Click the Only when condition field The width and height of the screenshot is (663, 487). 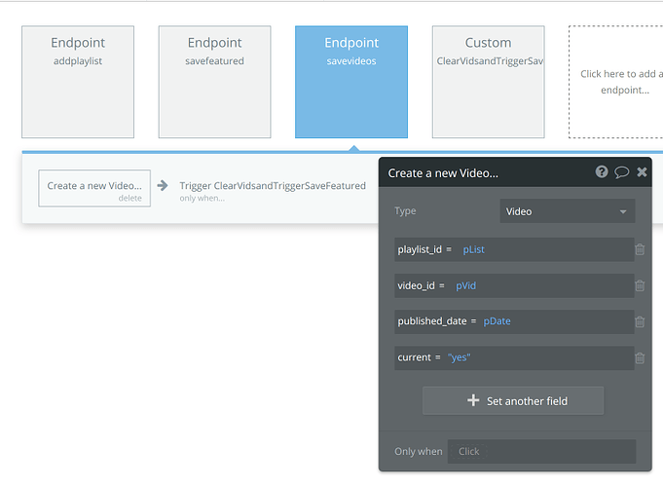point(541,451)
